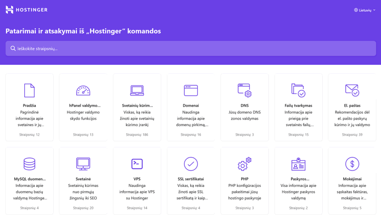The height and width of the screenshot is (220, 381).
Task: Click the MySQL database stack icon
Action: coord(29,164)
